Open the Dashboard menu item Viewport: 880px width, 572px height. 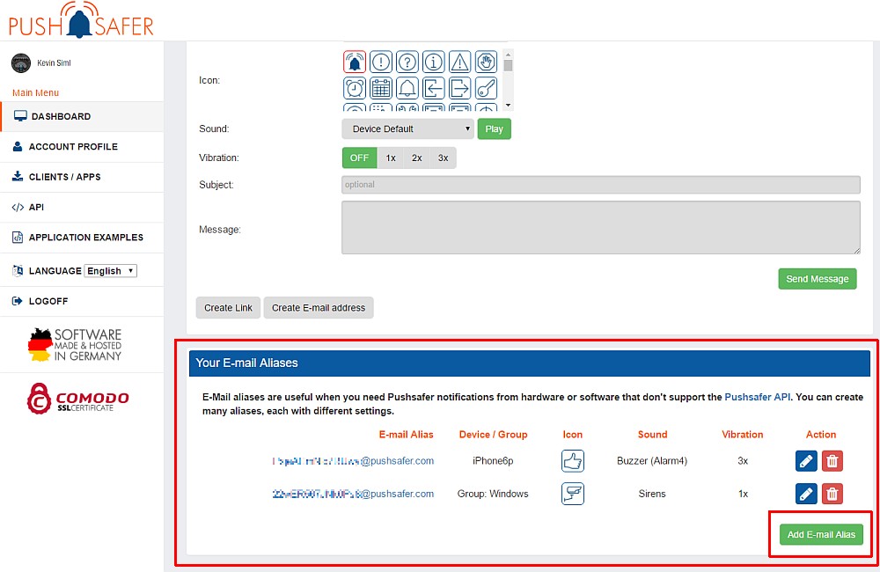tap(82, 116)
